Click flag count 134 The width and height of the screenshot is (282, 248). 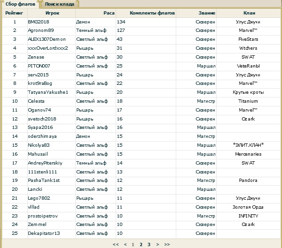coord(121,22)
